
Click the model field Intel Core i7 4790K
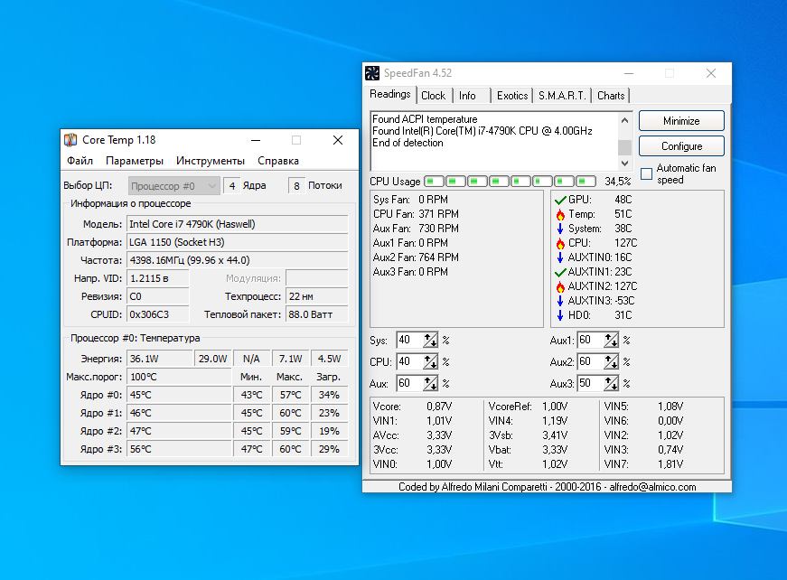pos(238,224)
